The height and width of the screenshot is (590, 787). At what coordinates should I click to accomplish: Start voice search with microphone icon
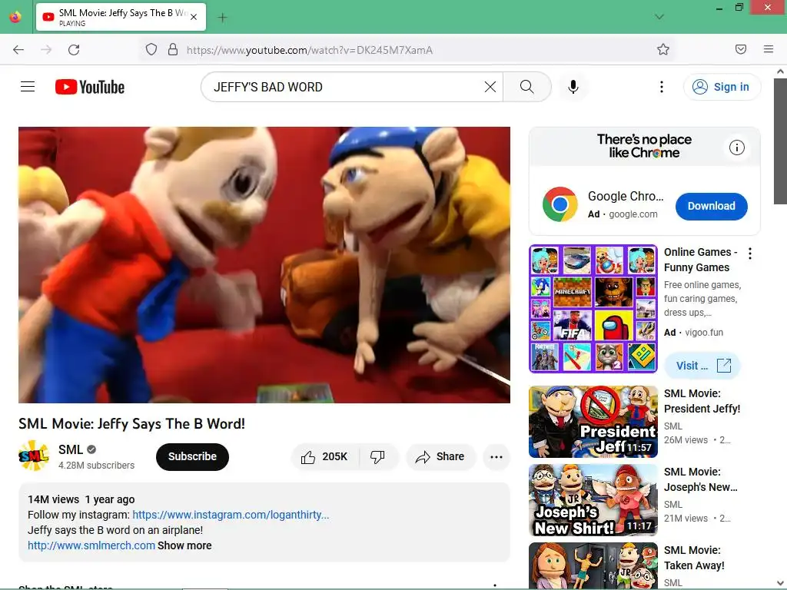click(573, 87)
